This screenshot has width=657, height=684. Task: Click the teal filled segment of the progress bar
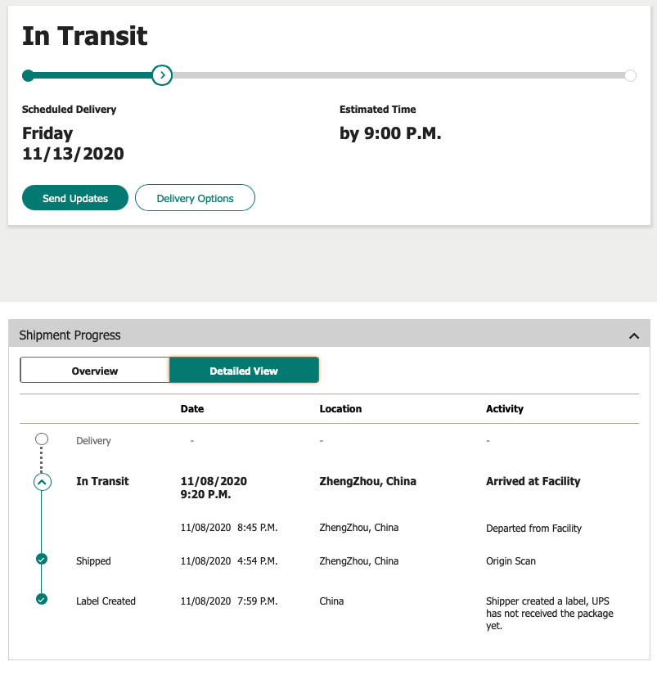[x=90, y=76]
